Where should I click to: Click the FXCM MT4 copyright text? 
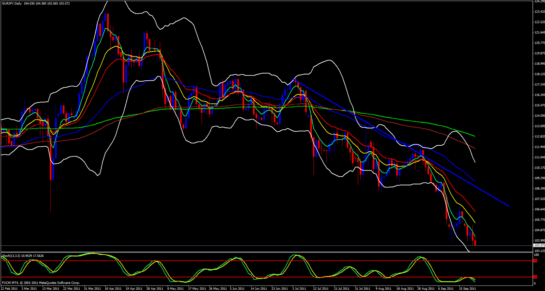(41, 283)
